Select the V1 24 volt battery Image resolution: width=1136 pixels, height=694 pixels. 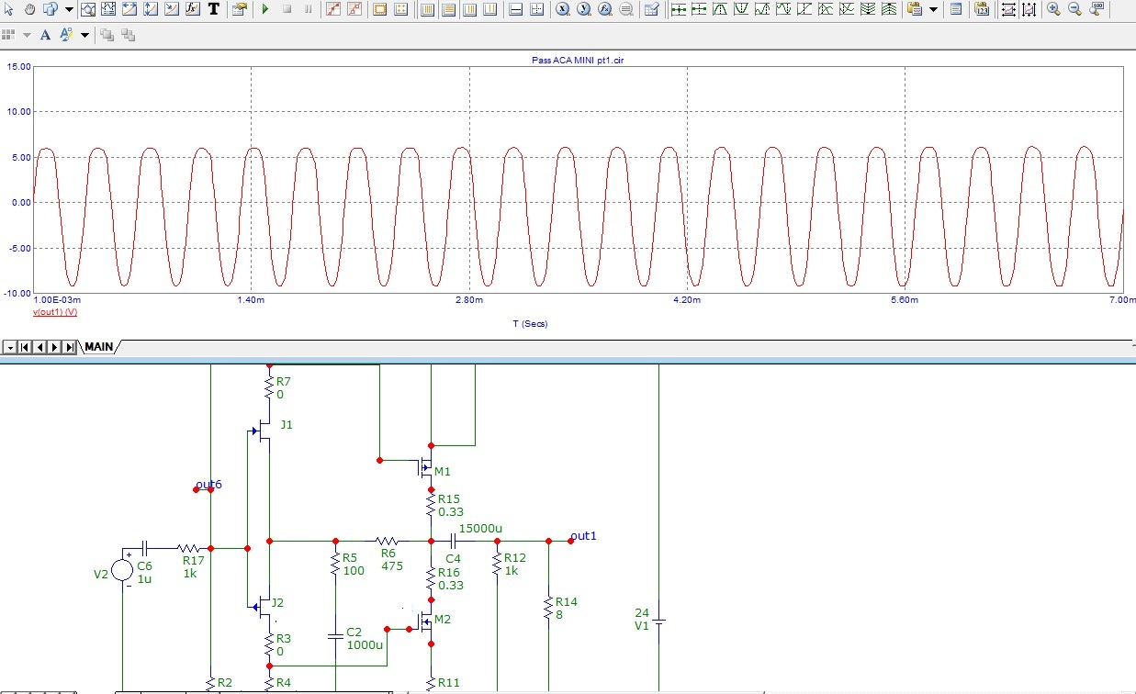[x=659, y=620]
